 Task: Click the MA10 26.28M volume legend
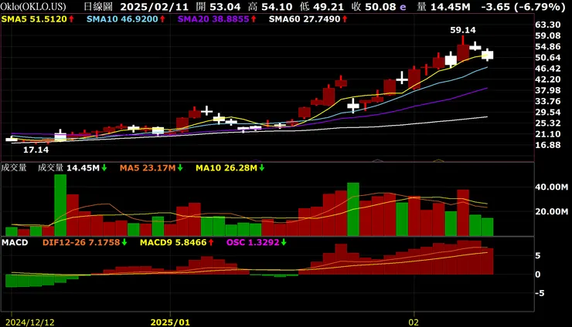226,168
